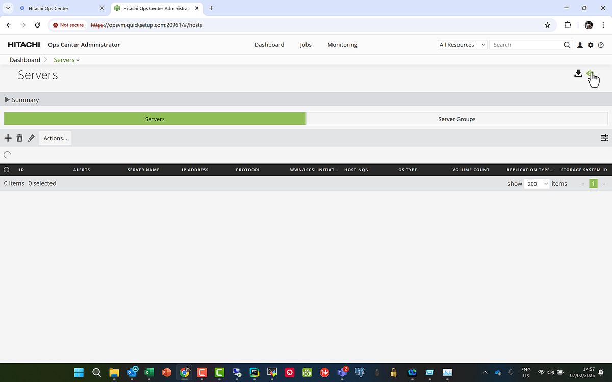Screen dimensions: 612x382
Task: Select the Servers tab
Action: pyautogui.click(x=155, y=119)
